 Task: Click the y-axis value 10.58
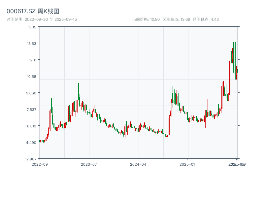pyautogui.click(x=31, y=77)
